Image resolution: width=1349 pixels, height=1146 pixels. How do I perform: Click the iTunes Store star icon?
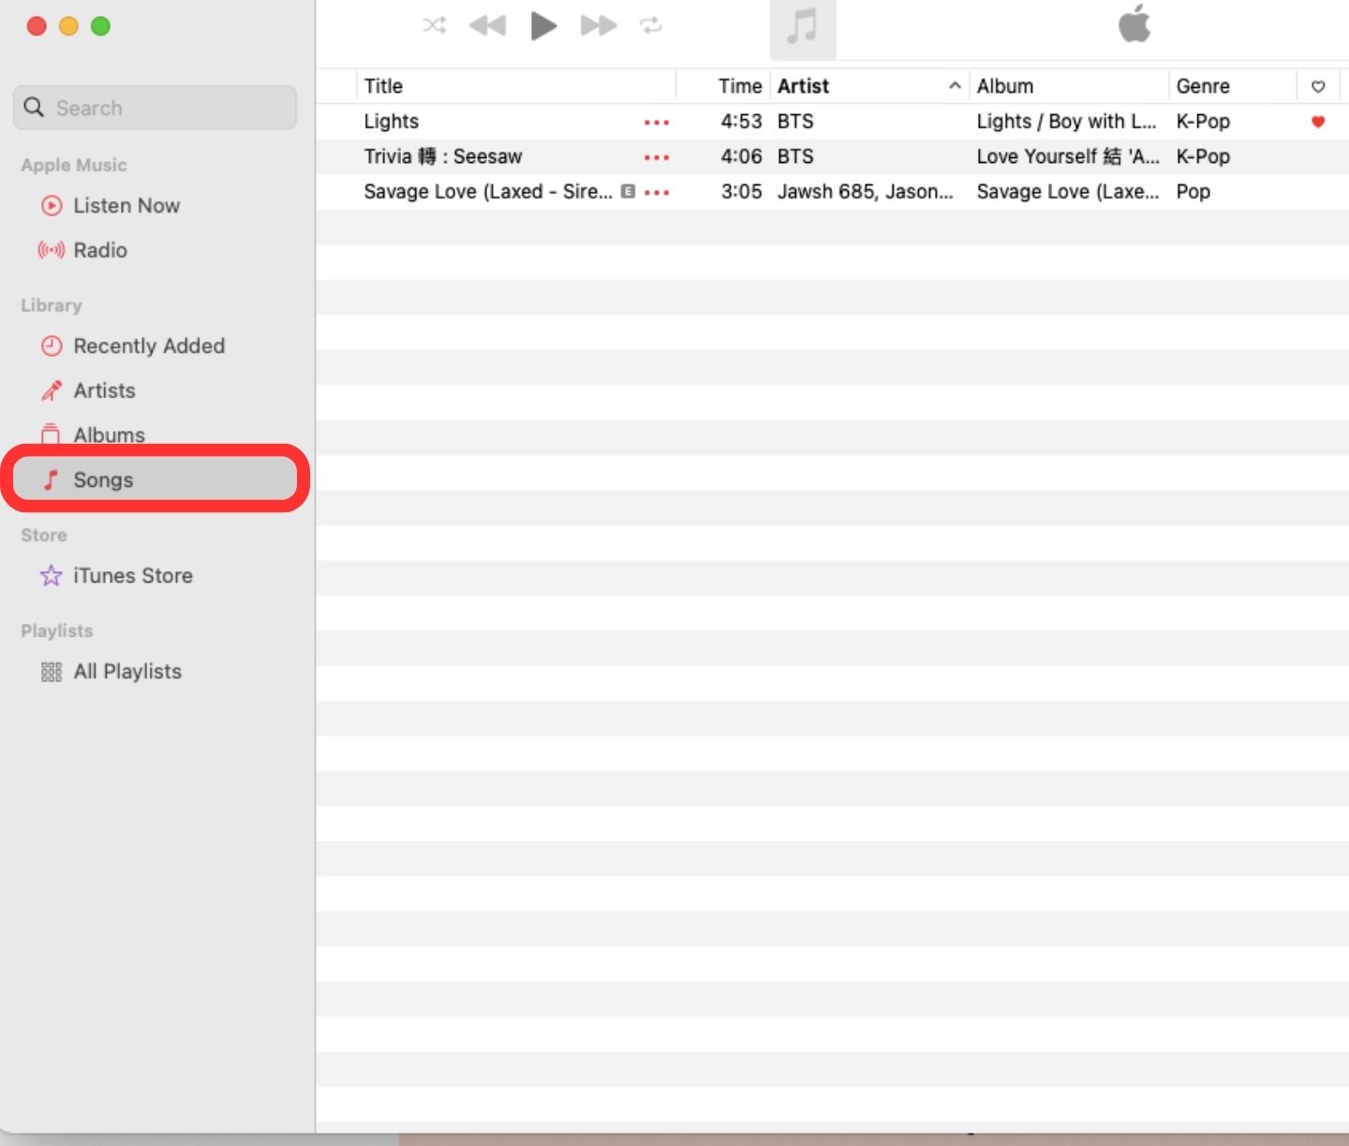tap(52, 576)
